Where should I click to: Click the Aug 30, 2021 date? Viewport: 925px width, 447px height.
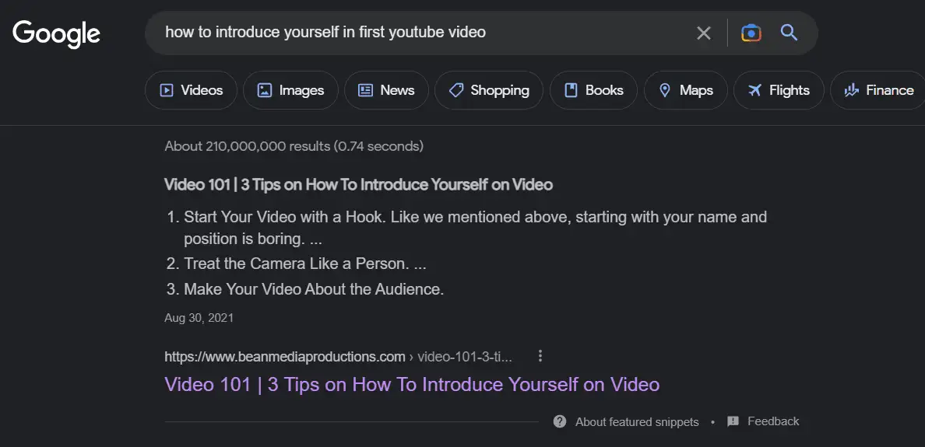click(x=199, y=318)
